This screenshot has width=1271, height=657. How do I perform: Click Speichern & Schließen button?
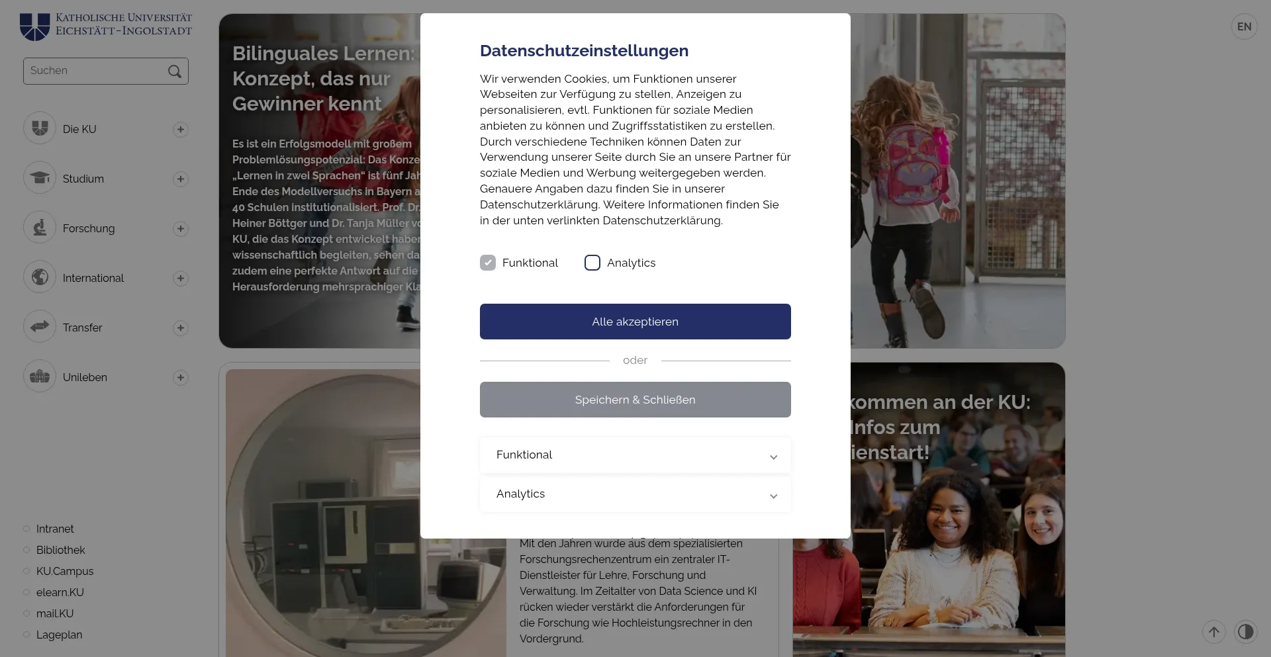[x=635, y=400]
